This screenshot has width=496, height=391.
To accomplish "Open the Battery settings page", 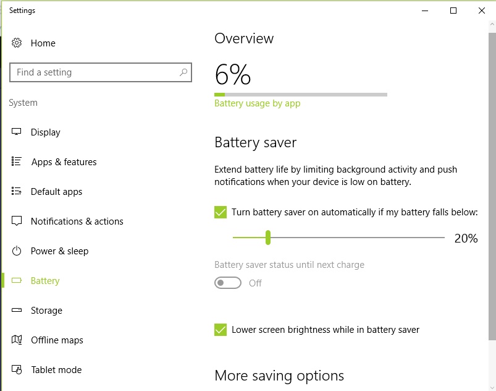I will pyautogui.click(x=45, y=281).
